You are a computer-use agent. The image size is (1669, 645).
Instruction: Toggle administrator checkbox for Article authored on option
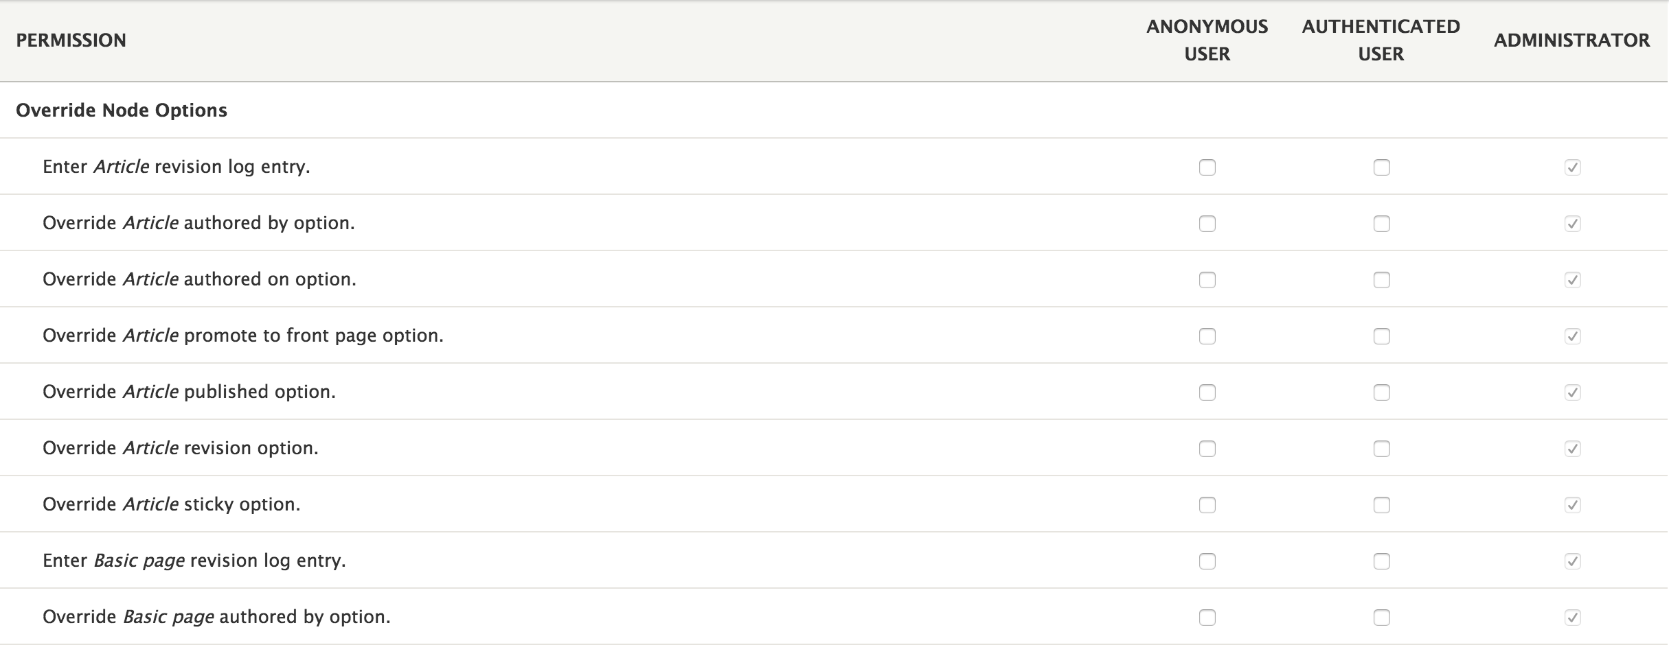point(1572,280)
